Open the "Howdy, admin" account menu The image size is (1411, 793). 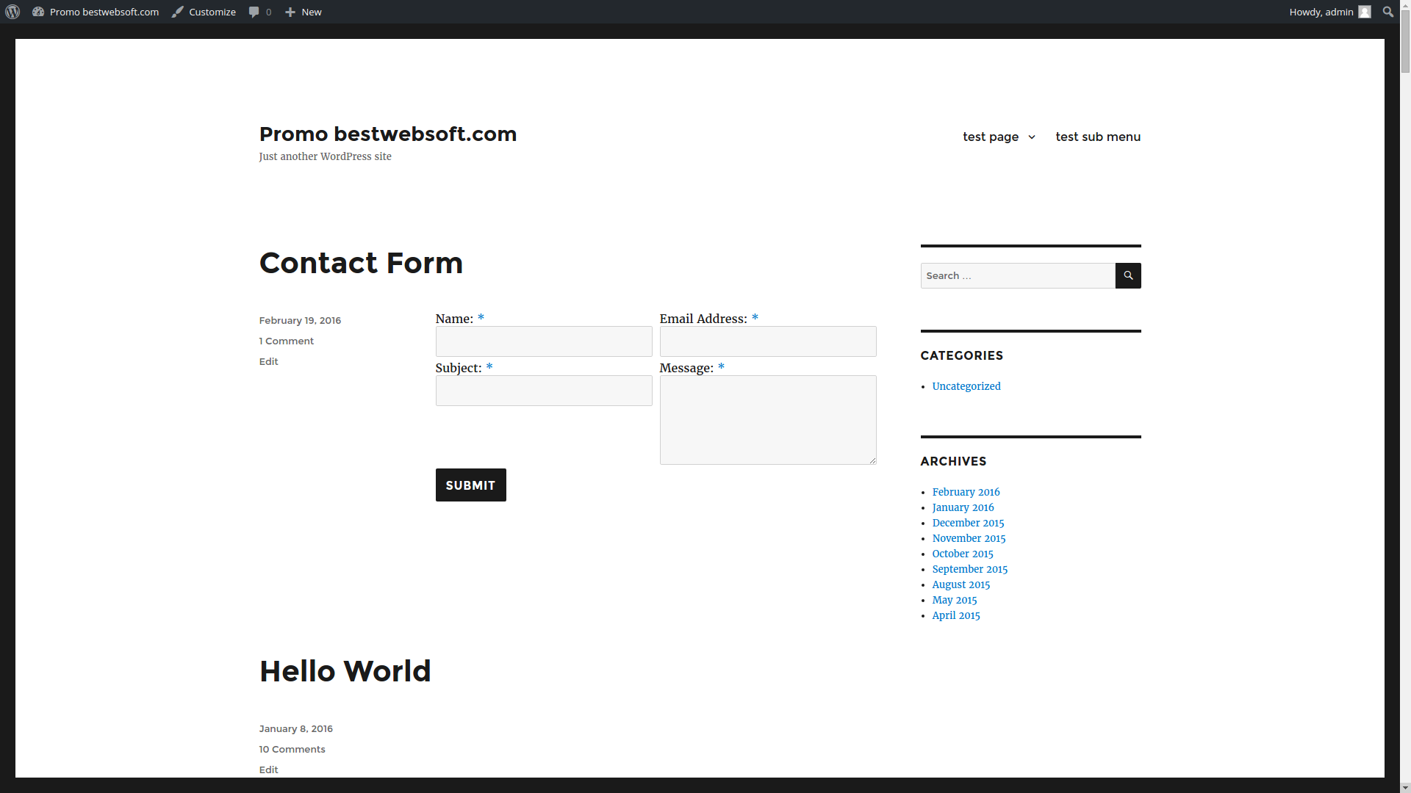tap(1321, 12)
